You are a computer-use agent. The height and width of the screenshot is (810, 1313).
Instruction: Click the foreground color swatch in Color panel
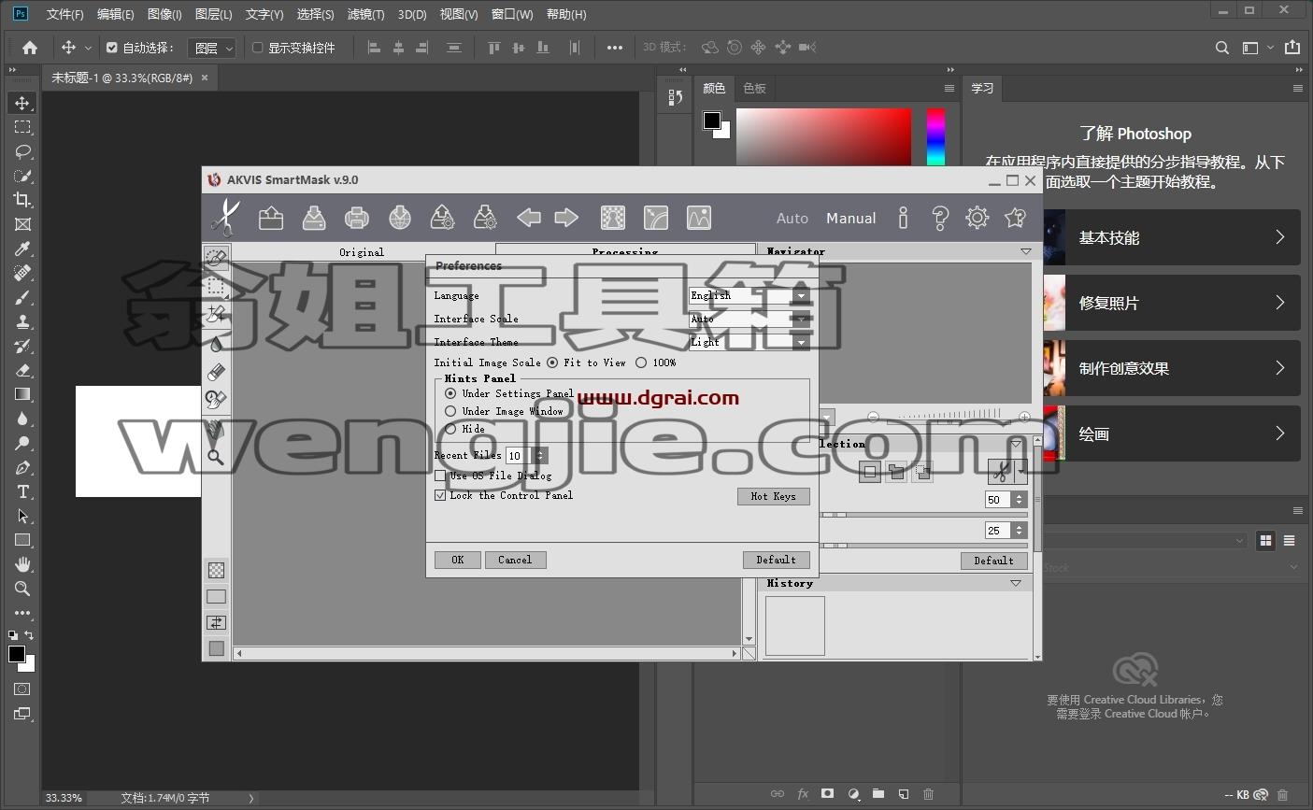712,120
